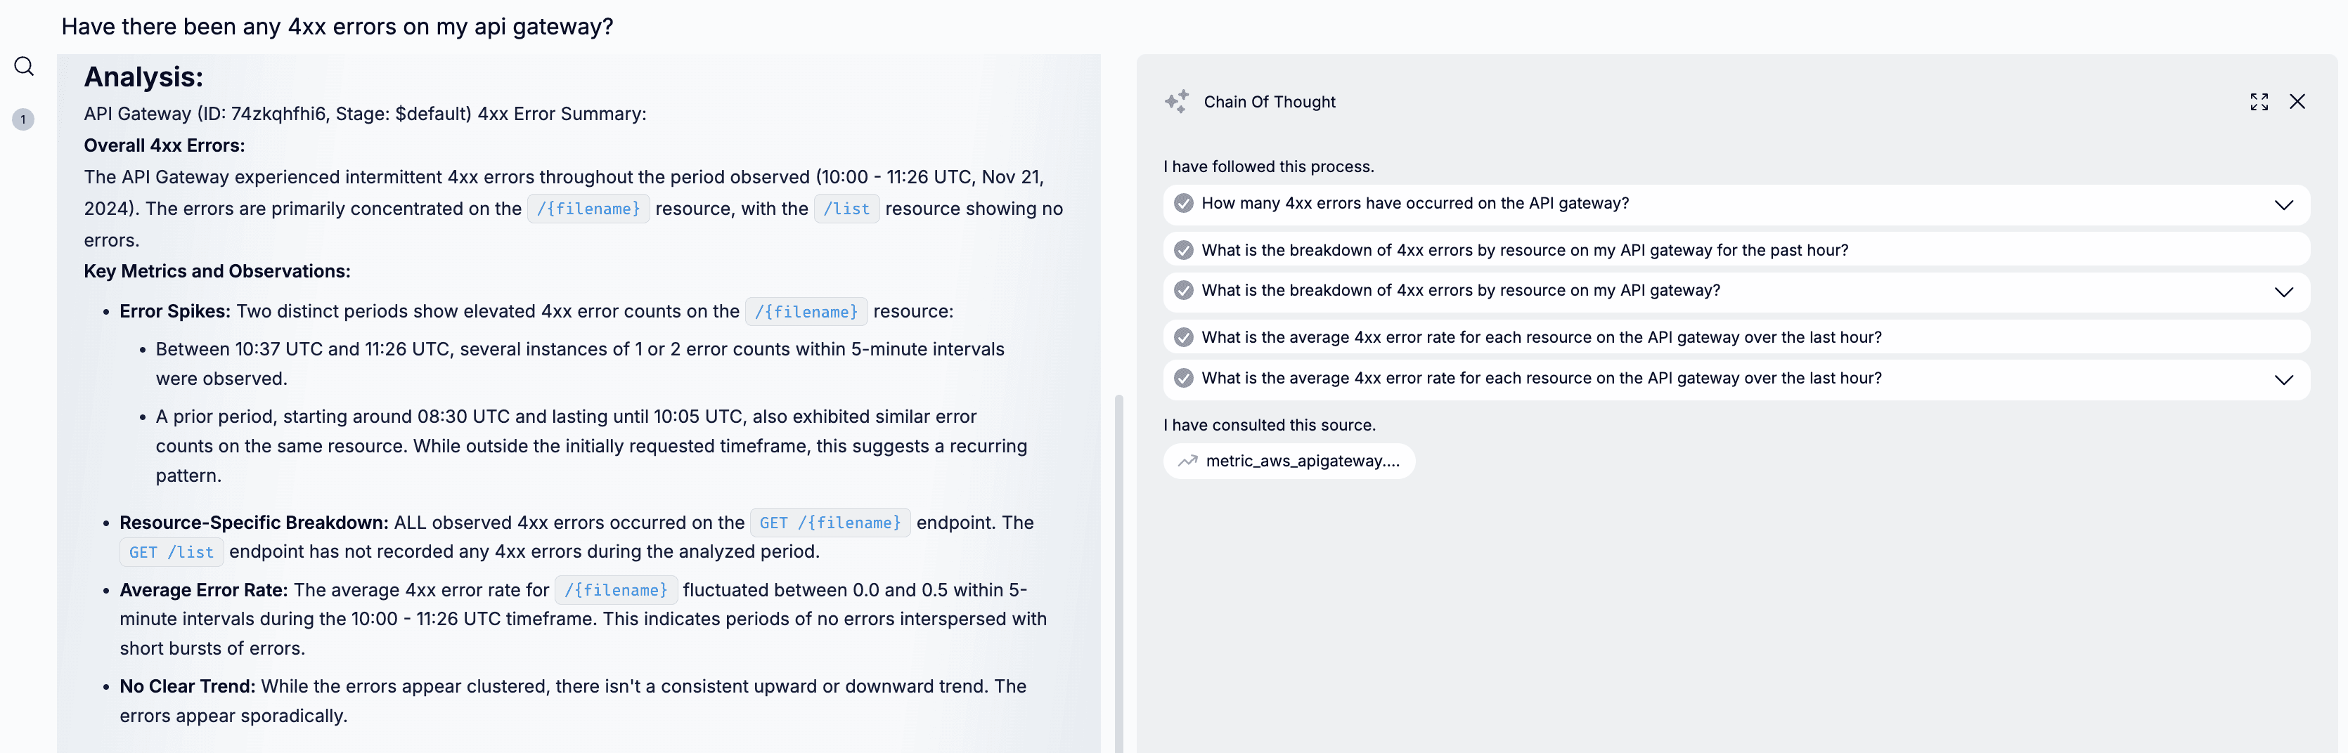Click the Chain Of Thought sparkle icon
The image size is (2348, 753).
click(x=1177, y=101)
